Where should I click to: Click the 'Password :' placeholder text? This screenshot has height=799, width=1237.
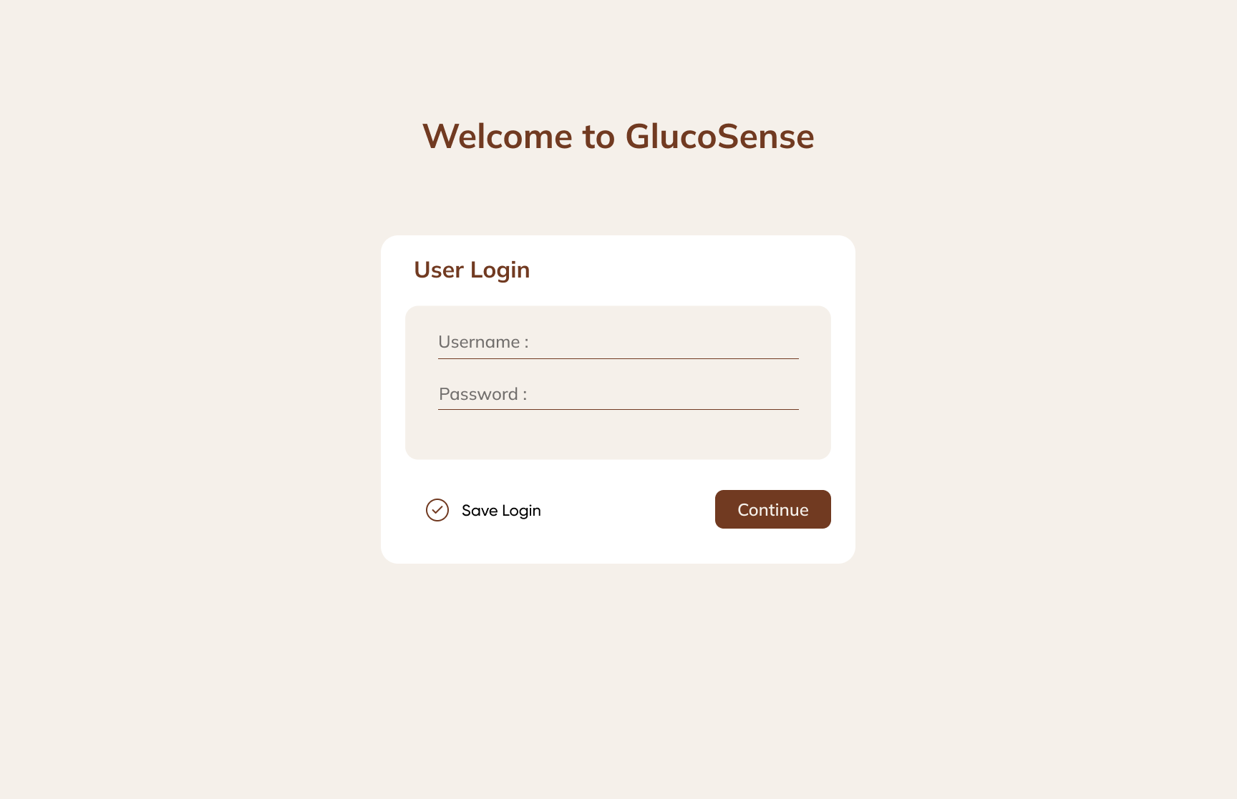(x=482, y=394)
